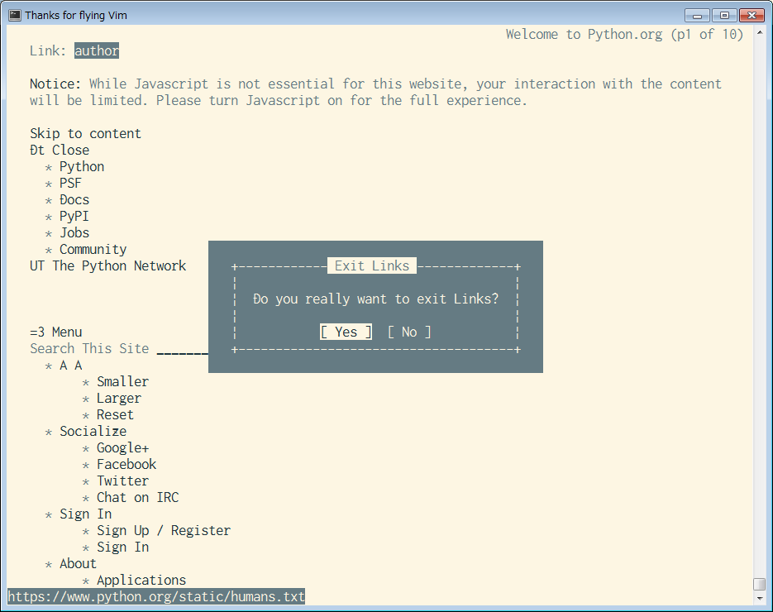The height and width of the screenshot is (612, 773).
Task: Open the PSF link
Action: [70, 183]
